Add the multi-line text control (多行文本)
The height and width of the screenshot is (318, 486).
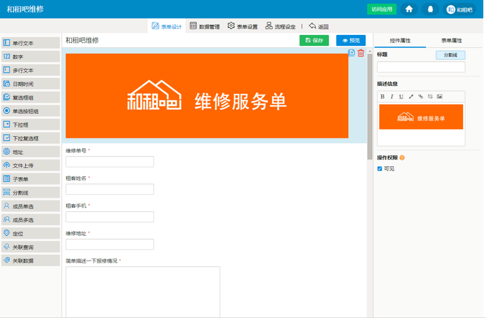click(30, 70)
